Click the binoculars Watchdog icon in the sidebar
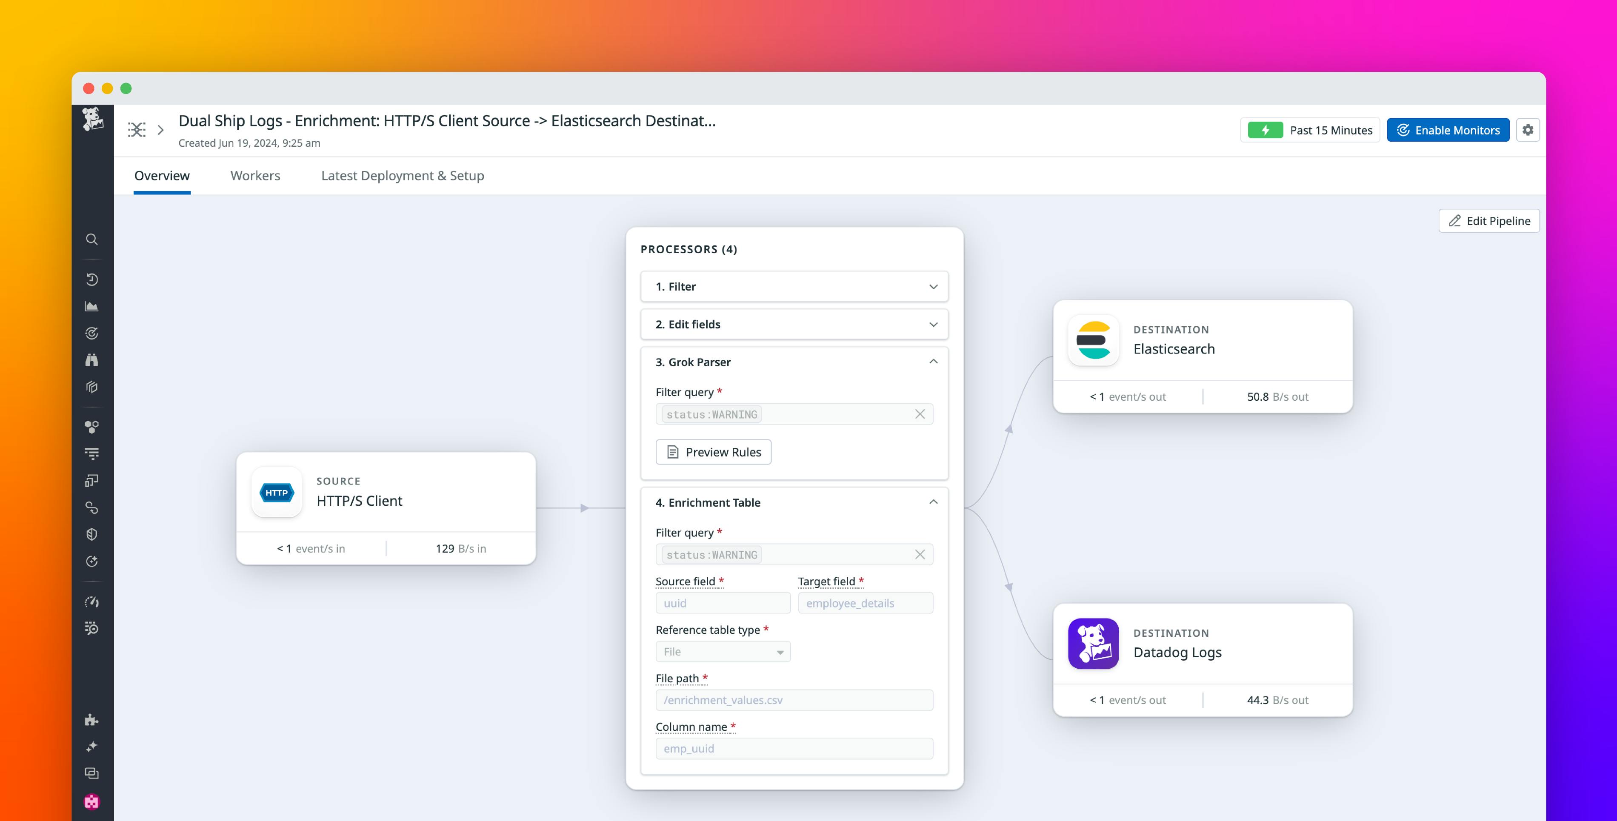The image size is (1617, 821). click(x=91, y=359)
